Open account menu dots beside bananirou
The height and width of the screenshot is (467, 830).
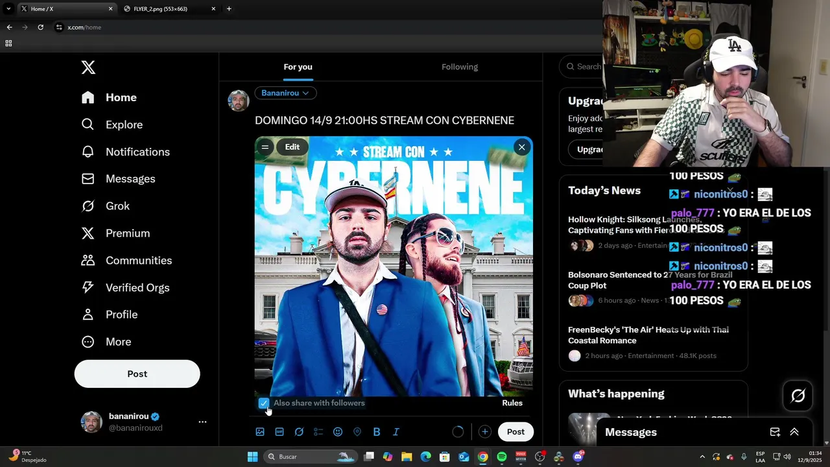pos(202,422)
